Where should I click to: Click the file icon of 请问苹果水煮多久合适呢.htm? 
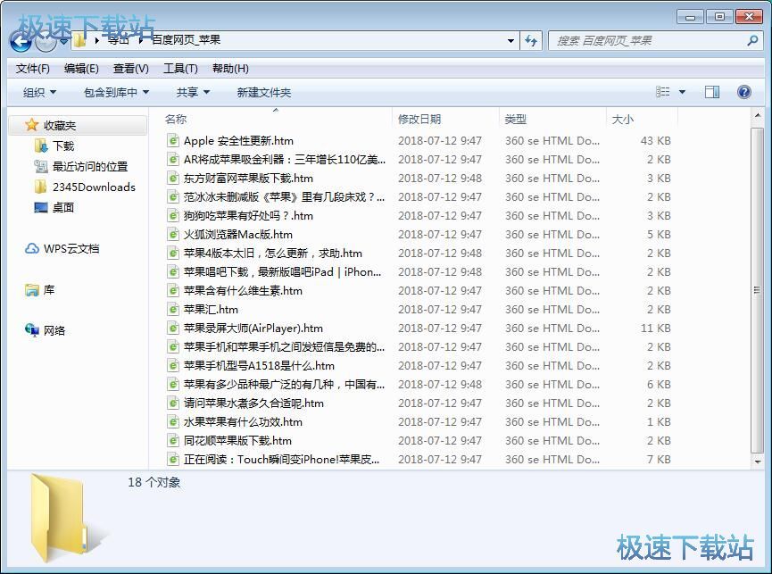click(172, 403)
